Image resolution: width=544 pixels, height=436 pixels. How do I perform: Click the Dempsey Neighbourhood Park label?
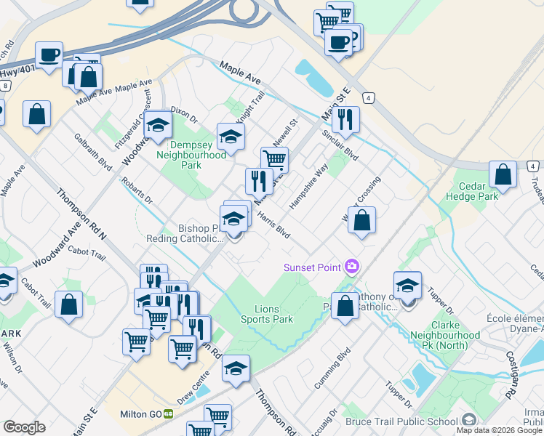[x=191, y=155]
